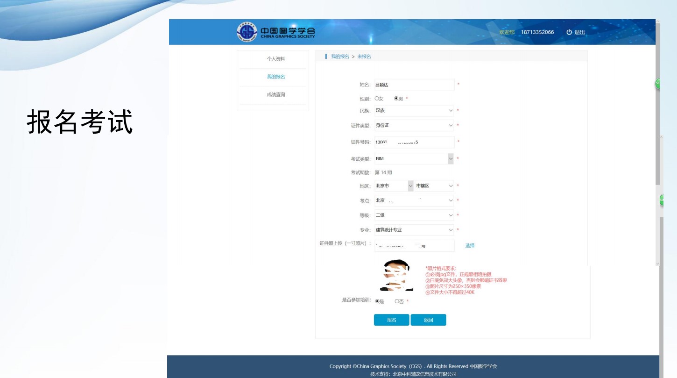Select the 男 gender radio button
The height and width of the screenshot is (378, 677).
click(396, 99)
